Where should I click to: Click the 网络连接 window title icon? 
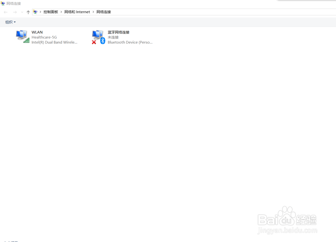point(3,3)
